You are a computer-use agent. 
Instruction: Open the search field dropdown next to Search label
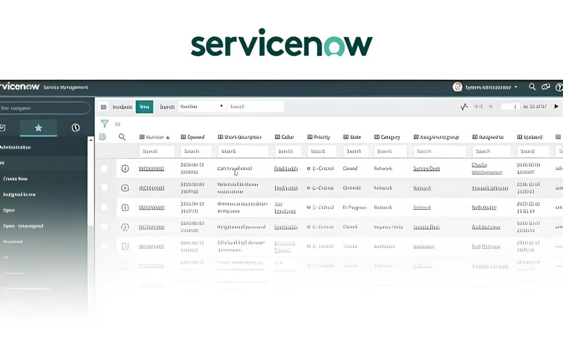tap(202, 106)
